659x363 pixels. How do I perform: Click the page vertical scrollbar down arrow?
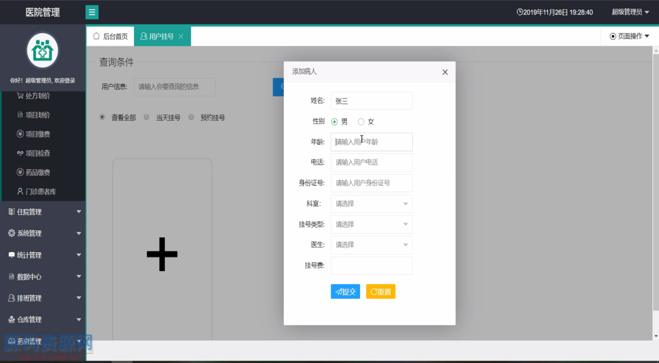click(x=655, y=336)
